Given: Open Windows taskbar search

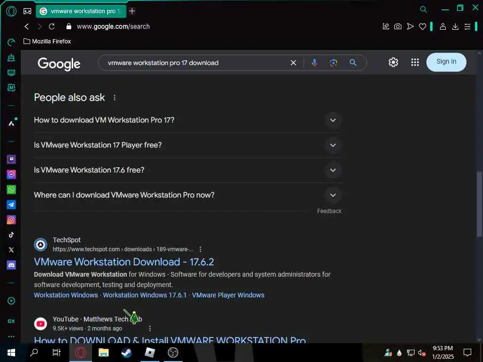Looking at the screenshot, I should [x=34, y=353].
